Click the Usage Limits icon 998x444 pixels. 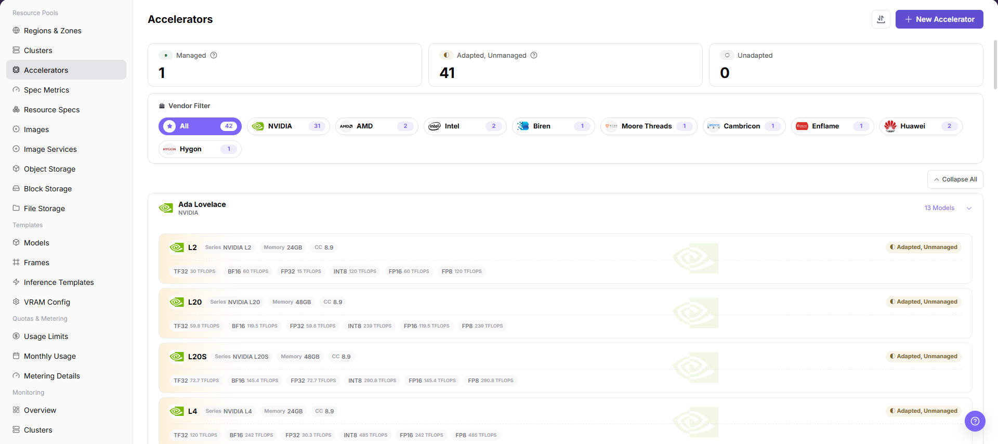coord(16,336)
